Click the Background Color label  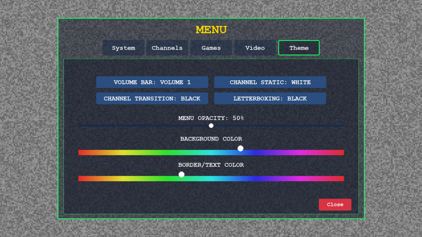tap(211, 139)
